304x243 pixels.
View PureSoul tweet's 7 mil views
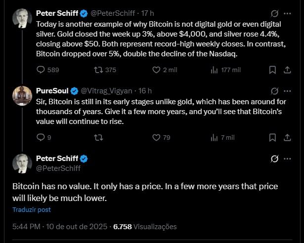click(x=214, y=138)
